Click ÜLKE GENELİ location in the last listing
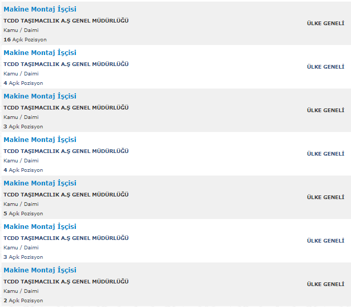351x307 pixels. [325, 284]
